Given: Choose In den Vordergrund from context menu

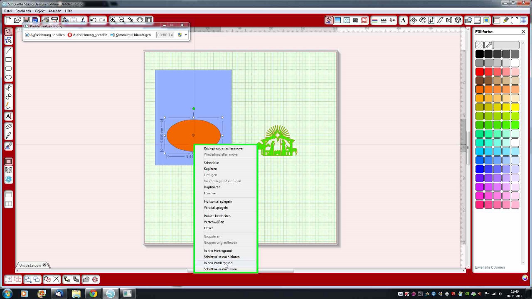Looking at the screenshot, I should (x=218, y=263).
